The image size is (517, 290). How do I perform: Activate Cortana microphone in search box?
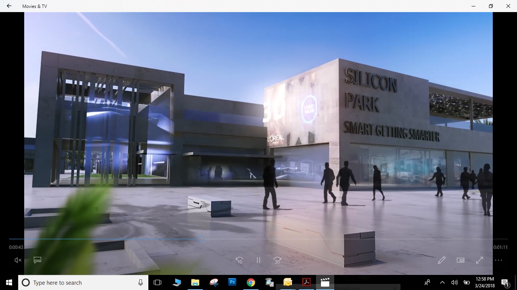[x=141, y=282]
